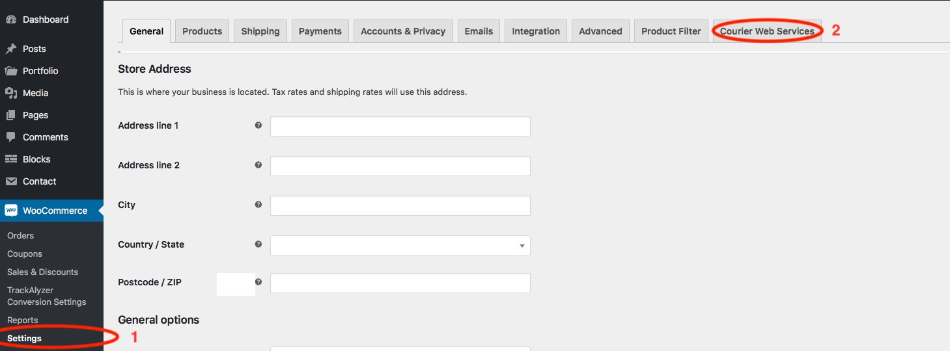Switch to the General tab

147,31
